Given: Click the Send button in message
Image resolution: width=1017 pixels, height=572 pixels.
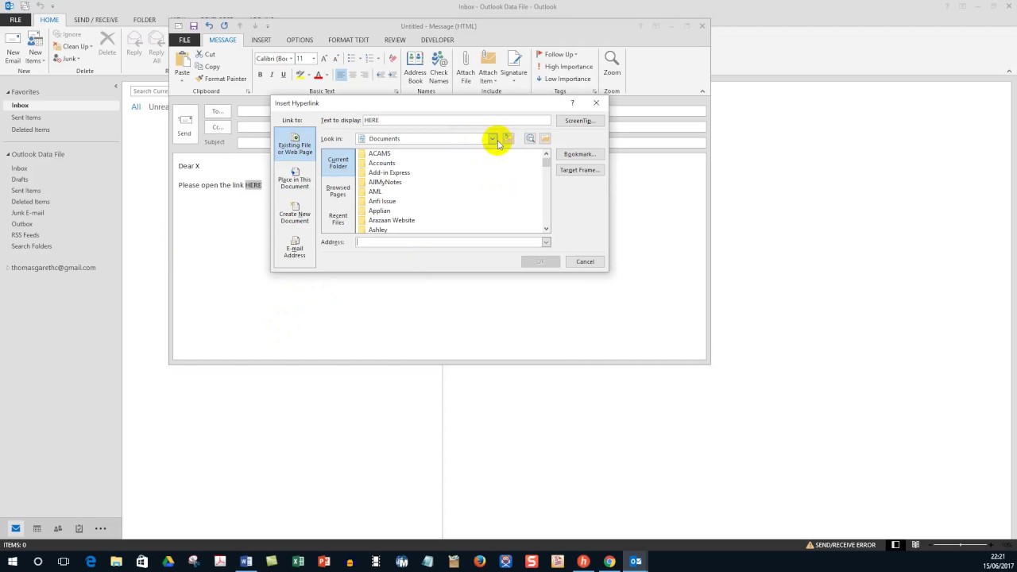Looking at the screenshot, I should point(184,126).
